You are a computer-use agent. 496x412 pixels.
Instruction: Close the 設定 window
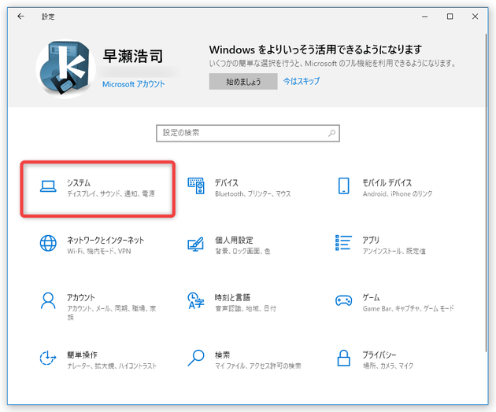click(x=475, y=17)
